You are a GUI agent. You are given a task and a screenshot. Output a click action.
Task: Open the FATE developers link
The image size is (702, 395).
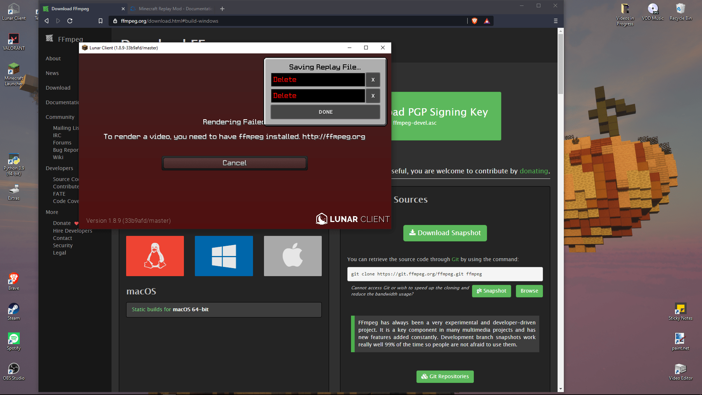(59, 194)
